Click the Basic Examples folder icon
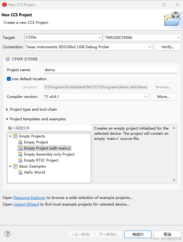This screenshot has width=183, height=242. point(15,166)
